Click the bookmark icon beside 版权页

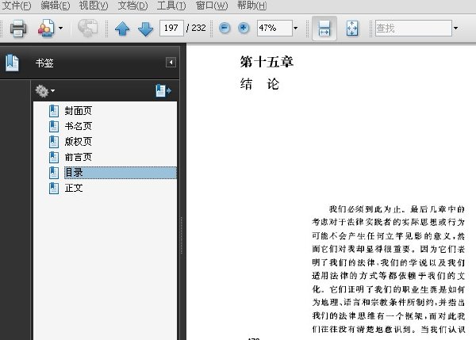(54, 142)
